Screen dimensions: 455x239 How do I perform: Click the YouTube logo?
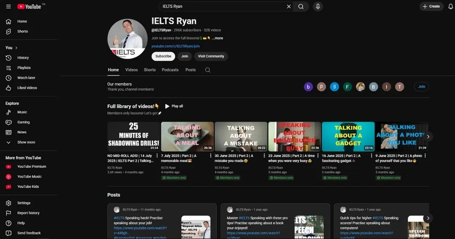click(29, 6)
